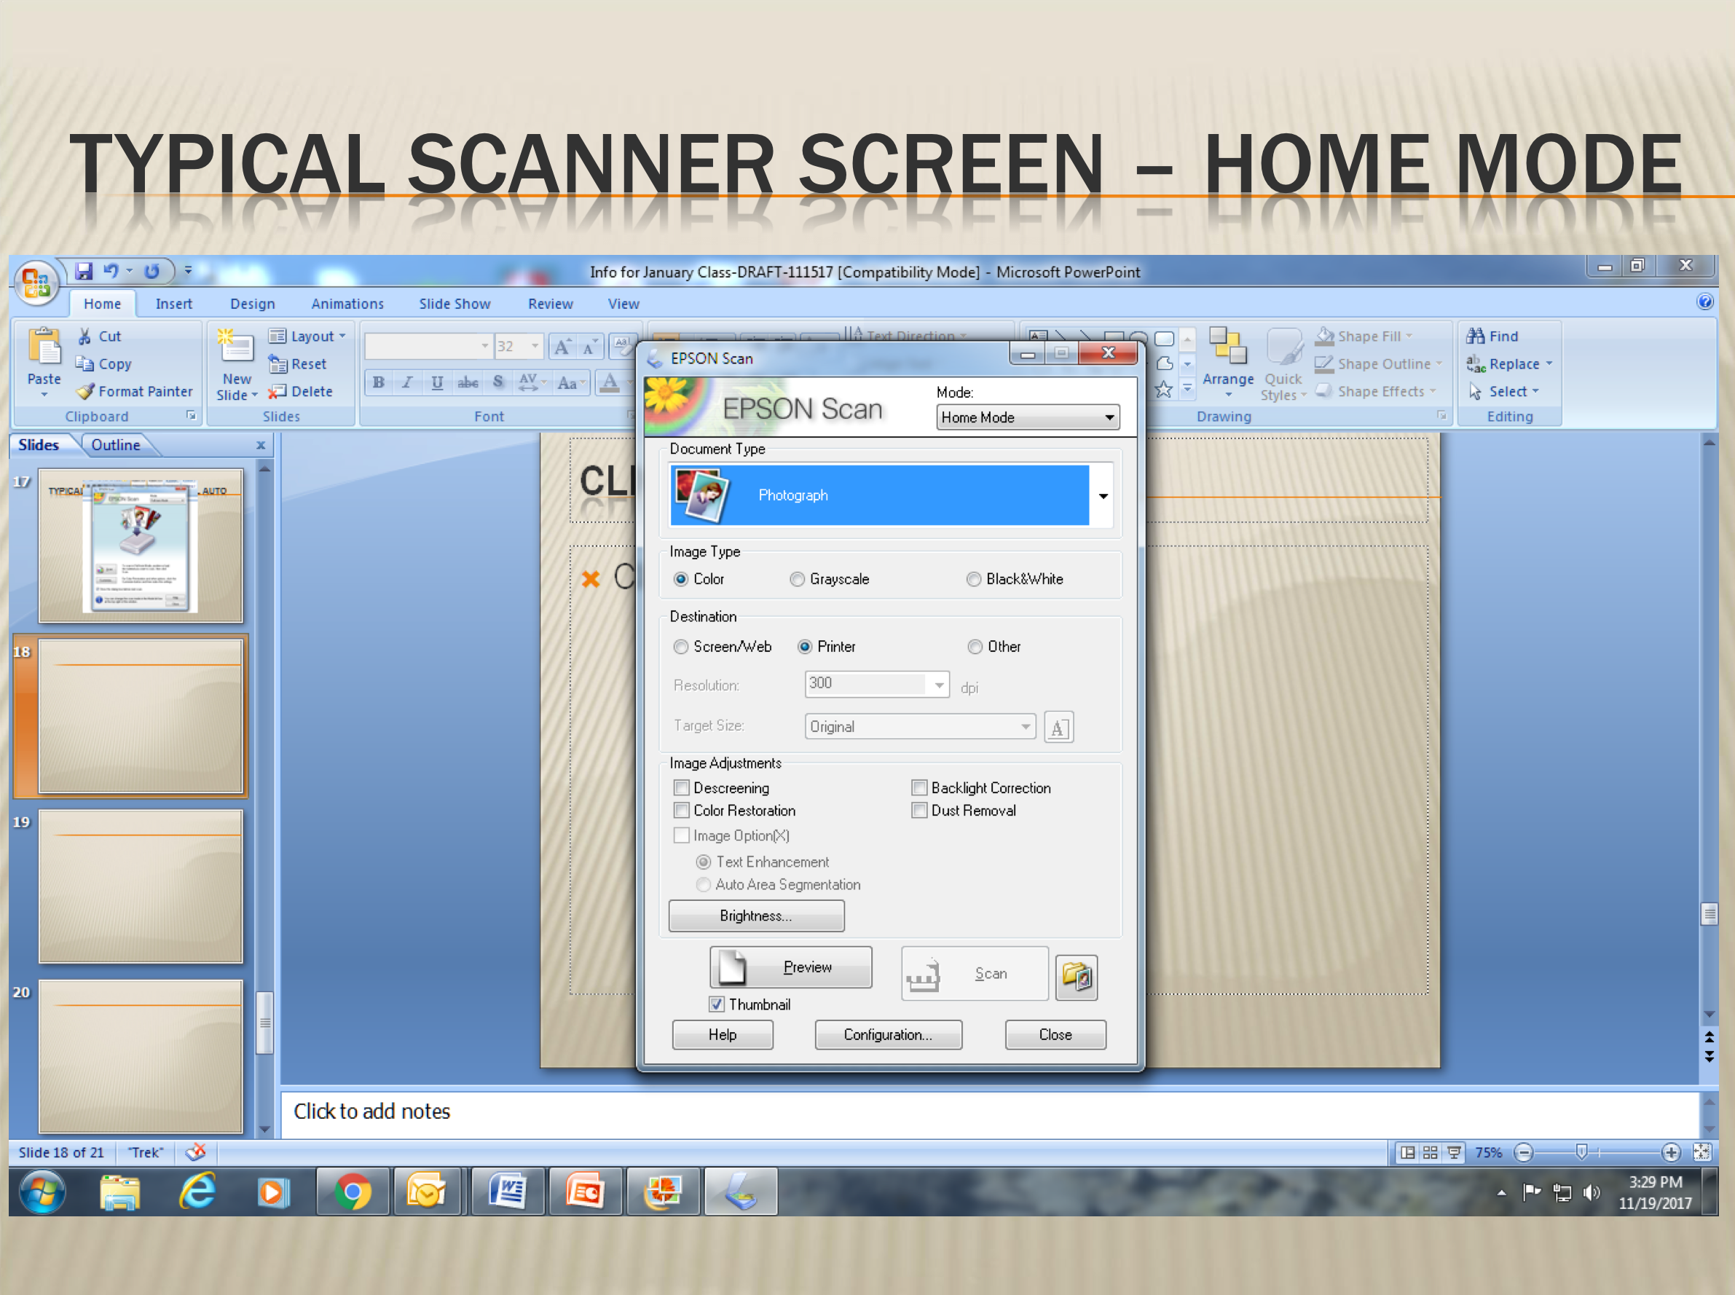Viewport: 1735px width, 1295px height.
Task: Copy the selection in Clipboard group
Action: [103, 363]
